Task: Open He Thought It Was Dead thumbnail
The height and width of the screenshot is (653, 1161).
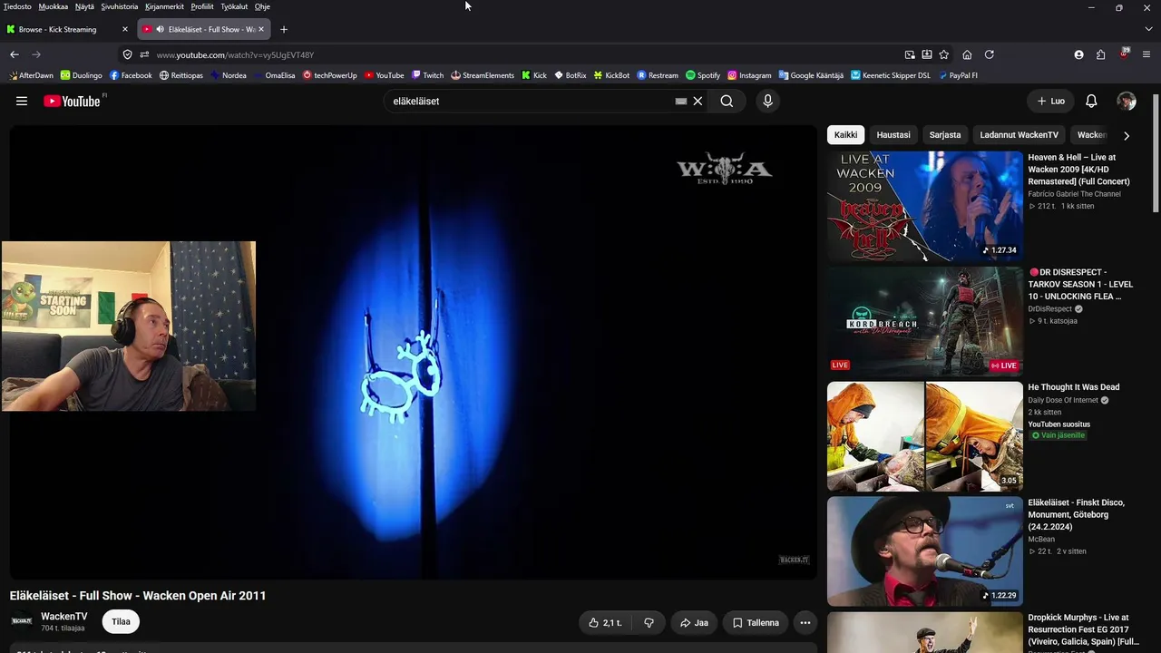Action: click(924, 436)
